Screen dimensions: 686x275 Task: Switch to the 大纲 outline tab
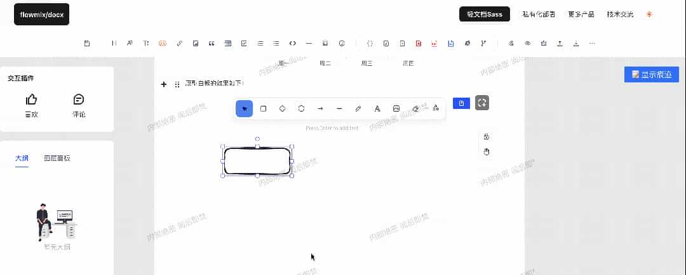point(22,158)
